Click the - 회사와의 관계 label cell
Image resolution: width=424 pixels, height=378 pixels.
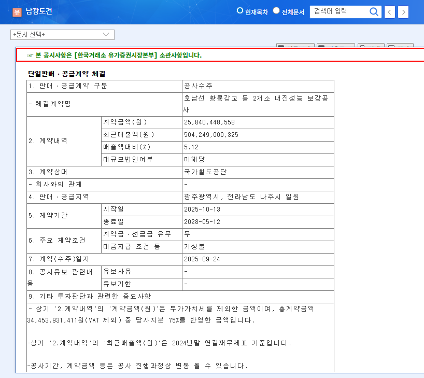[104, 185]
